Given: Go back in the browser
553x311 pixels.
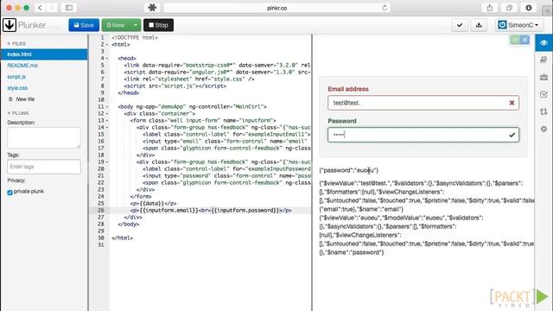Looking at the screenshot, I should tap(40, 8).
